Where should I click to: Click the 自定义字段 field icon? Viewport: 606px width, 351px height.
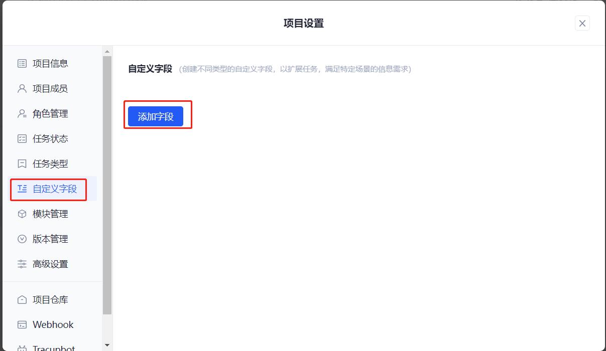coord(22,189)
